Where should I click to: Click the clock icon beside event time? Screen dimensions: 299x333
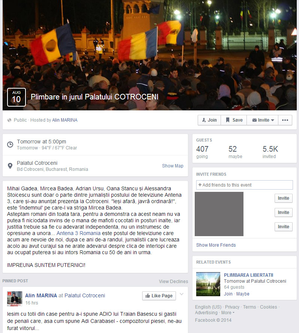click(10, 145)
